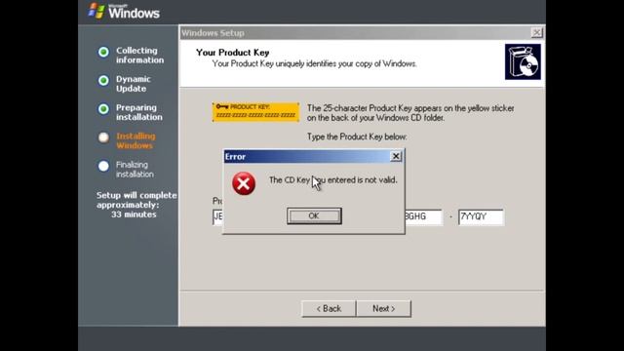Click the Finalizing installation step bullet
Screen dimensions: 624x351
click(103, 166)
